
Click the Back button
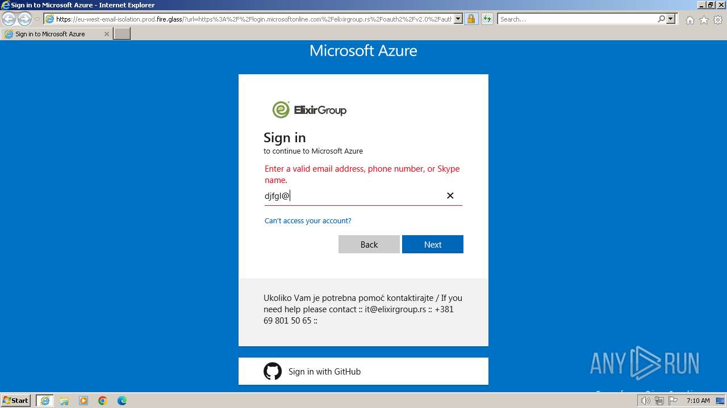click(x=369, y=244)
